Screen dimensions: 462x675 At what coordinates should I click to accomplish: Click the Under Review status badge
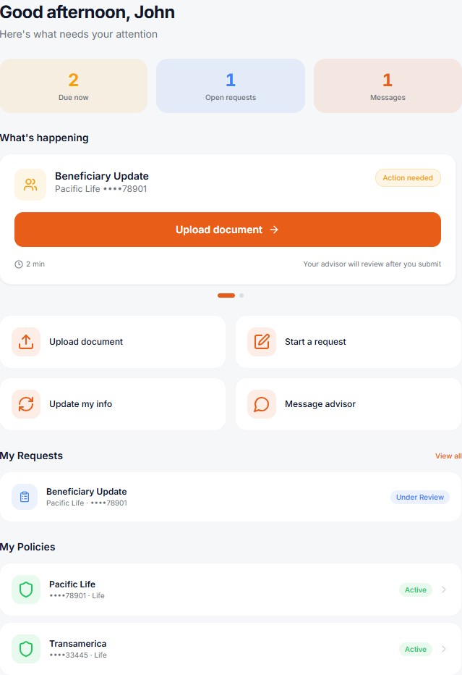coord(420,498)
